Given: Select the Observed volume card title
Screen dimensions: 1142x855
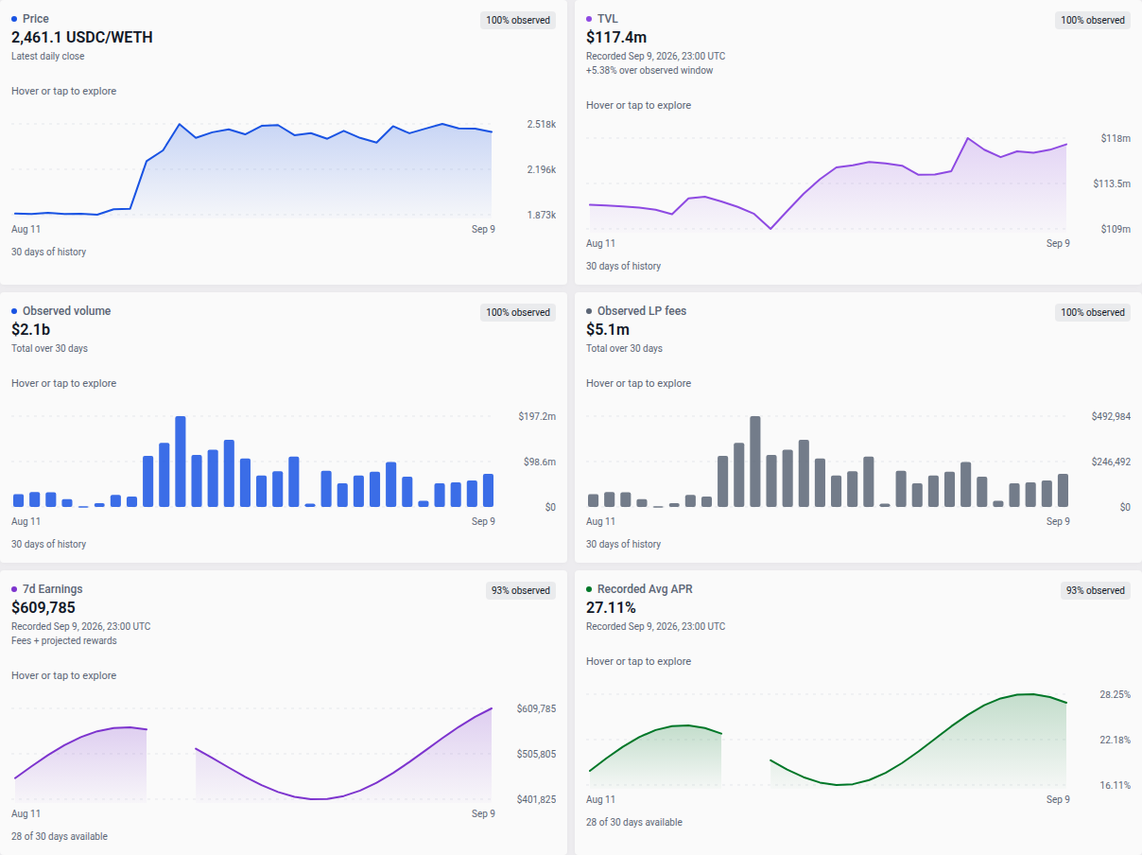Looking at the screenshot, I should coord(66,311).
